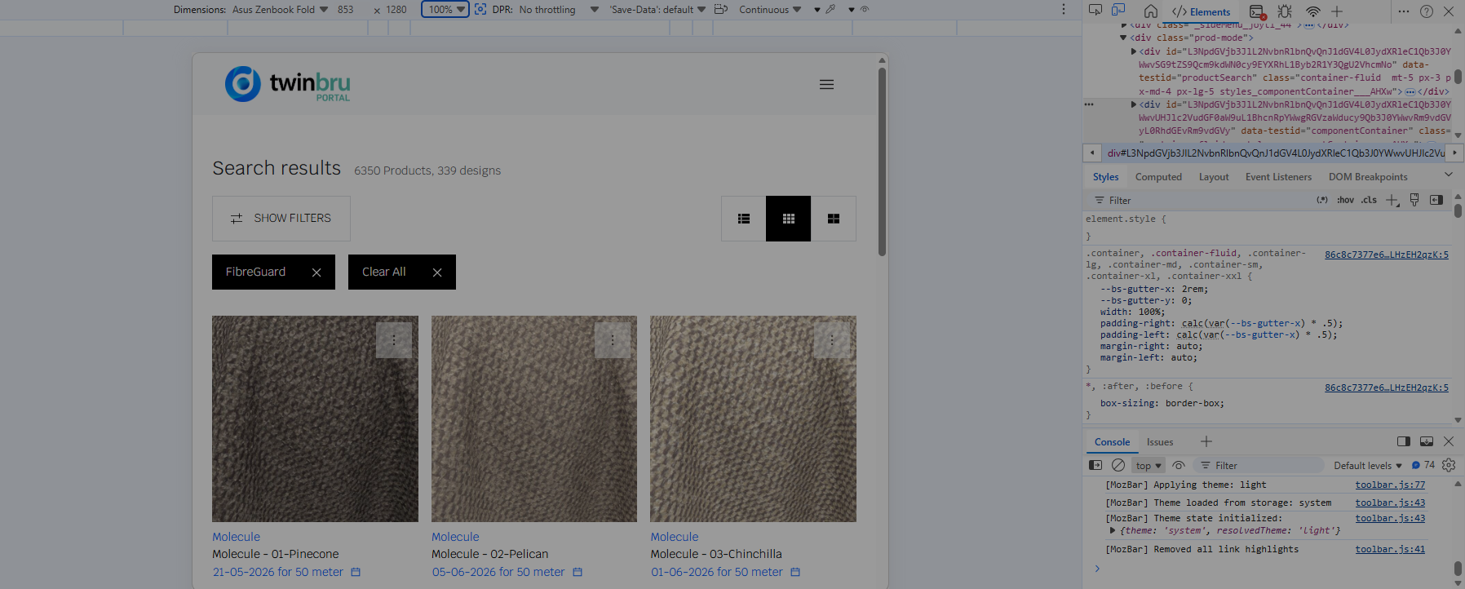Add more tools plus icon in DevTools top bar

pos(1337,11)
